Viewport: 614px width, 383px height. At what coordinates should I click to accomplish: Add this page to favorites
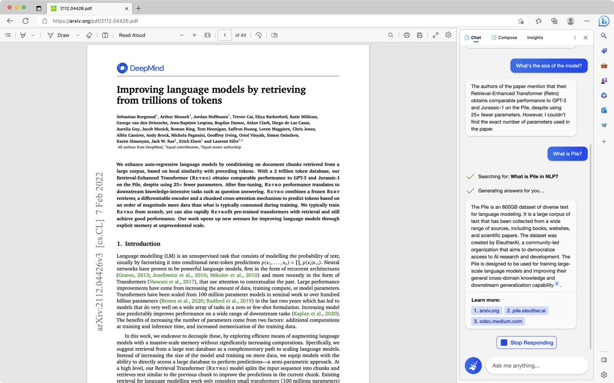pyautogui.click(x=520, y=21)
